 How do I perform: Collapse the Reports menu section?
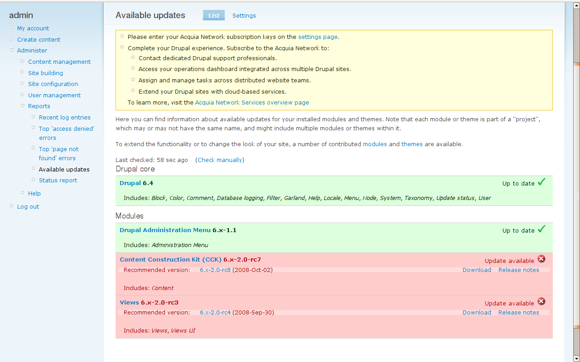click(23, 106)
